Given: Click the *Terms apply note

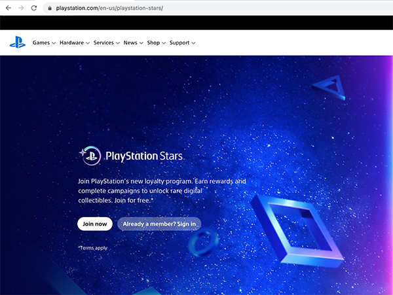Looking at the screenshot, I should 93,248.
